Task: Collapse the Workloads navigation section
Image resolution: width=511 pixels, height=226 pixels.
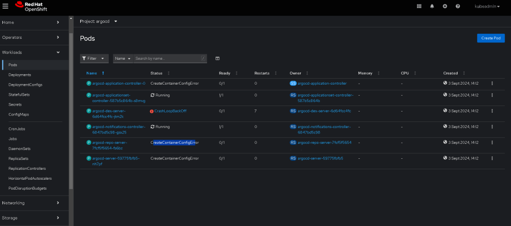Action: (x=34, y=52)
